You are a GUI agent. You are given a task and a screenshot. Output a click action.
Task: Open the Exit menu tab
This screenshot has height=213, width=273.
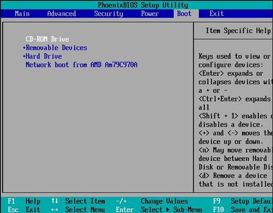point(217,14)
